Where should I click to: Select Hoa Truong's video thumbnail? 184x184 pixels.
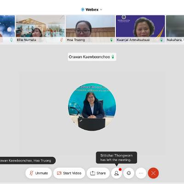[90, 29]
